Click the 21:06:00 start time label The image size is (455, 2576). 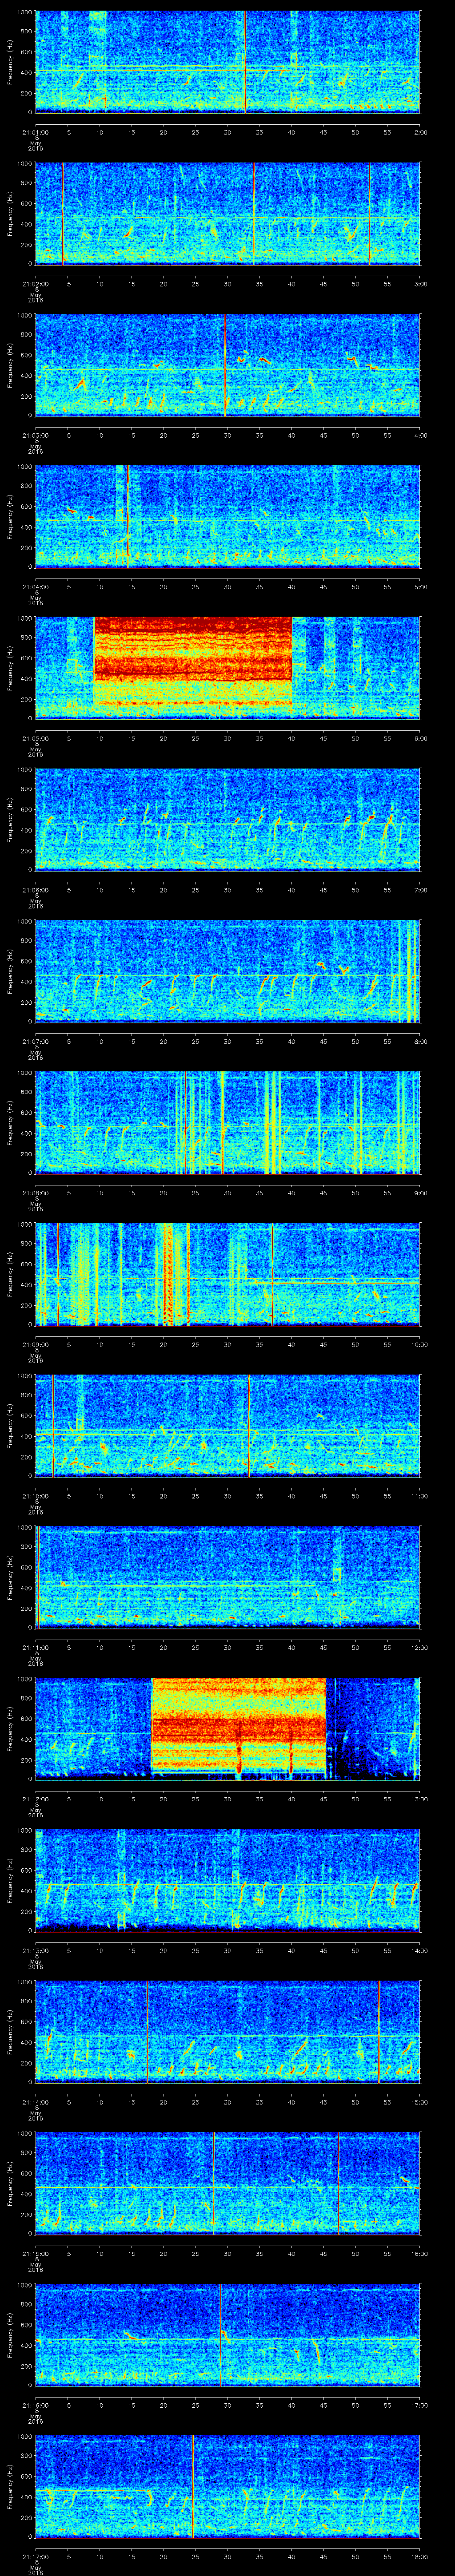[35, 890]
